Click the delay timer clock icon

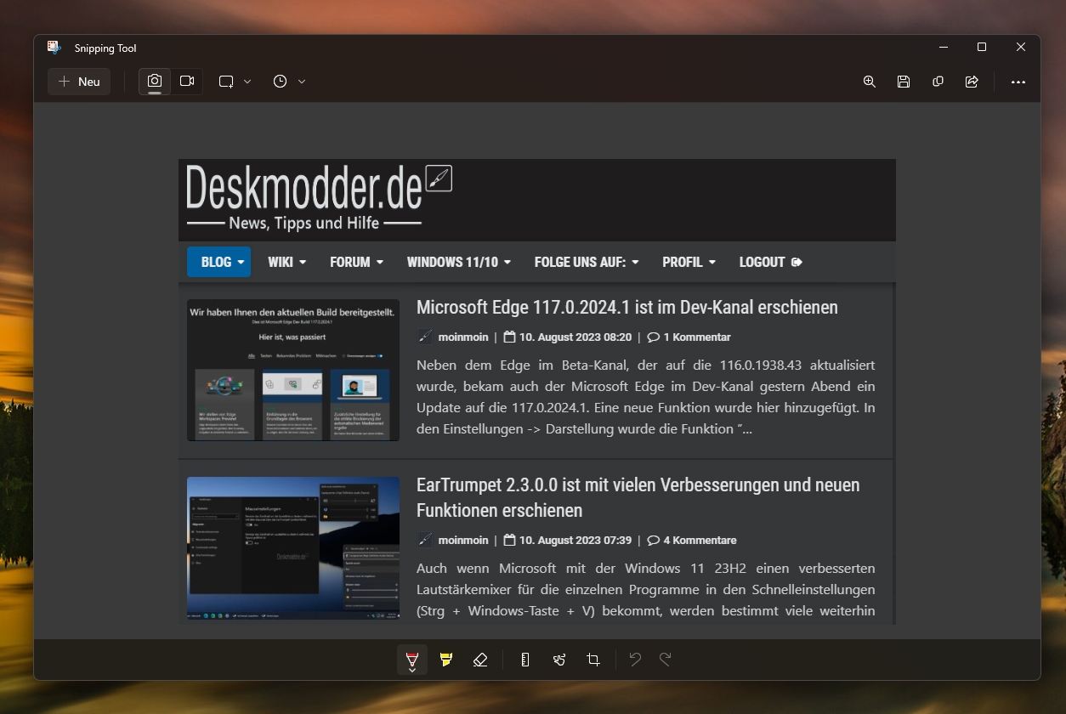coord(281,82)
